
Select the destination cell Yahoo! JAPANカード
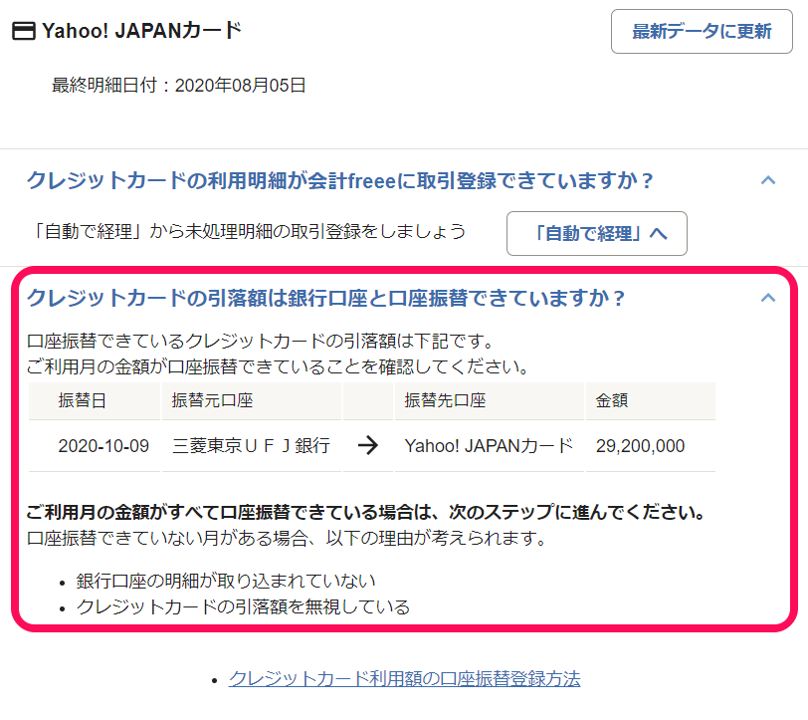coord(489,445)
